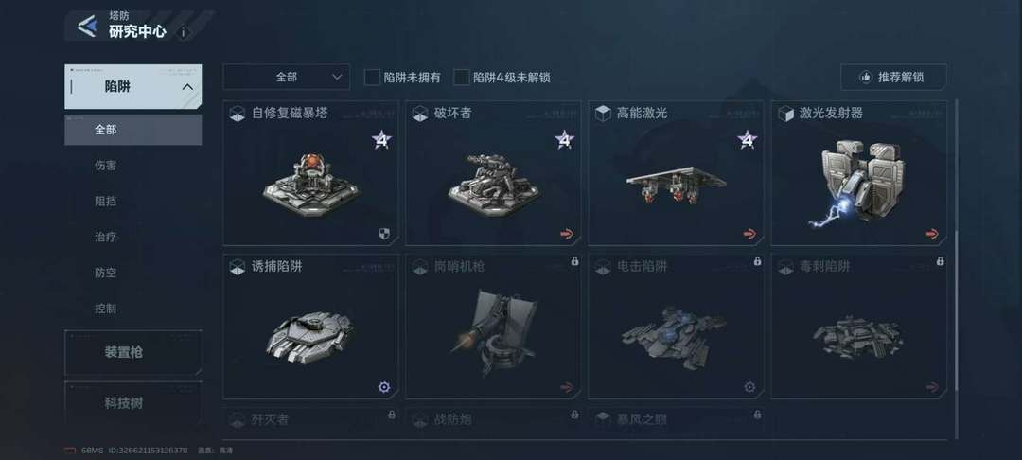Click the lock icon on 岗哨机枪 card

coord(575,261)
